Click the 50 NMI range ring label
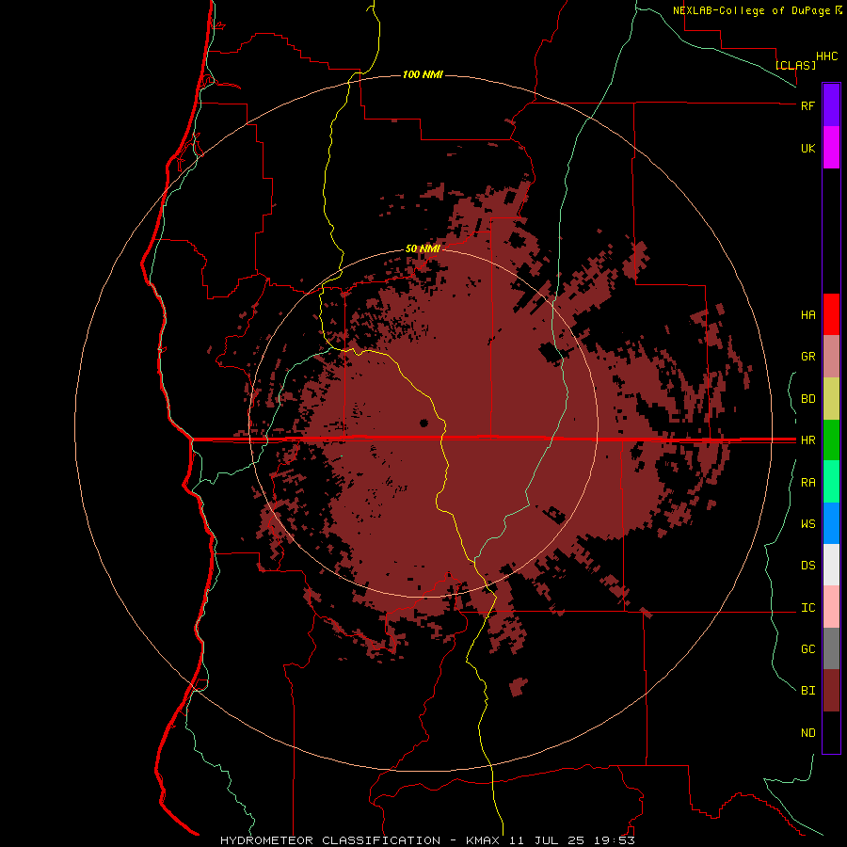847x847 pixels. pyautogui.click(x=423, y=249)
